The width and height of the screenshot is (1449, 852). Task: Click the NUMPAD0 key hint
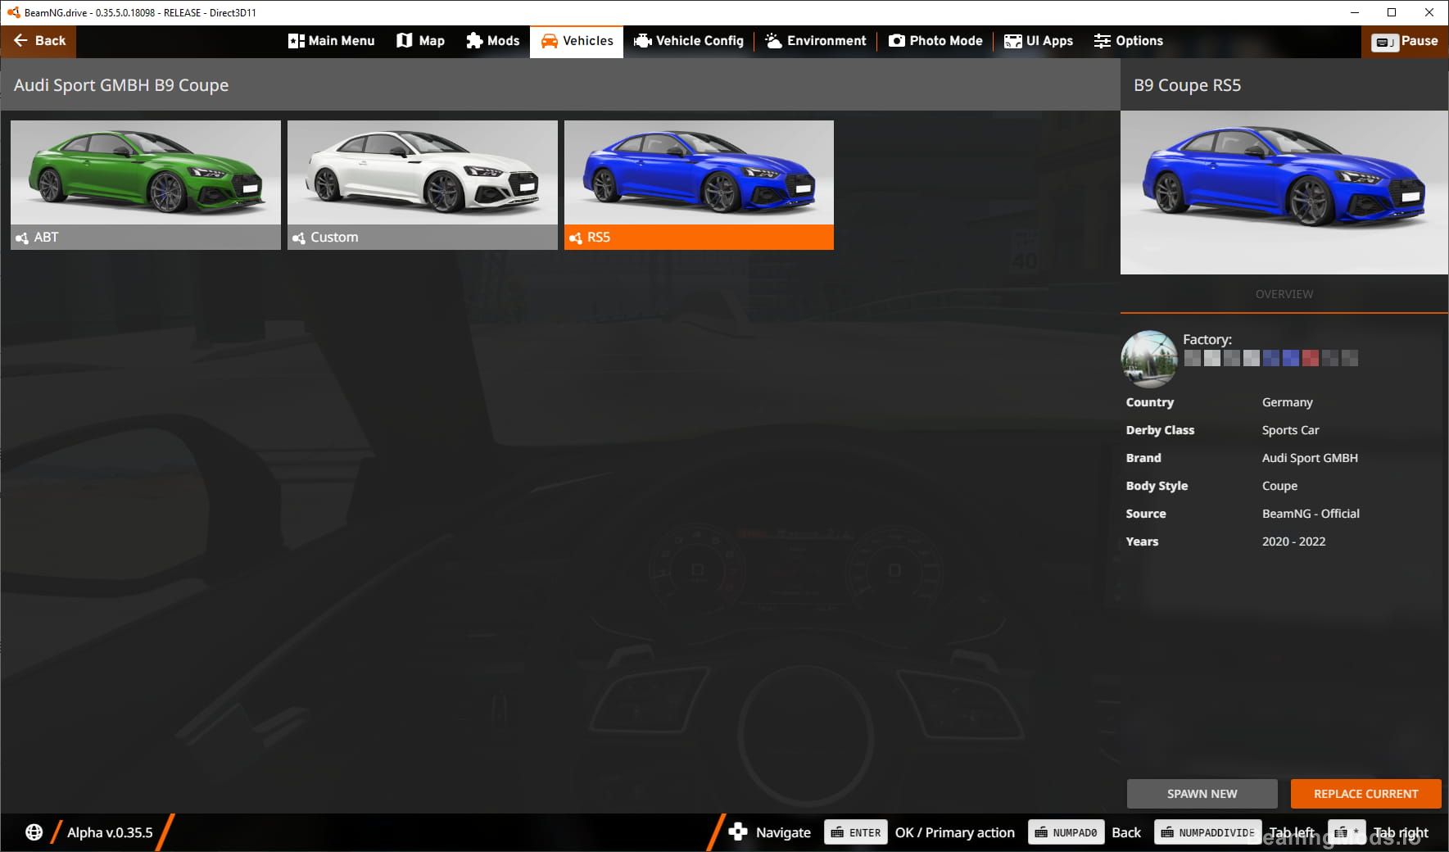tap(1066, 832)
